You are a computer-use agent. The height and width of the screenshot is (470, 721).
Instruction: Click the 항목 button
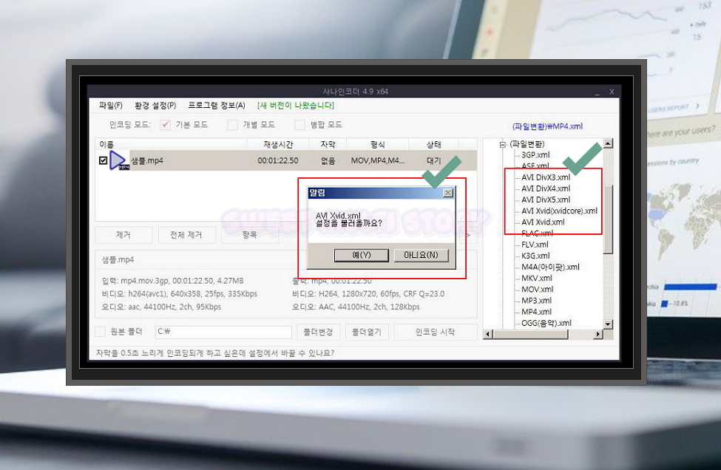(x=249, y=235)
